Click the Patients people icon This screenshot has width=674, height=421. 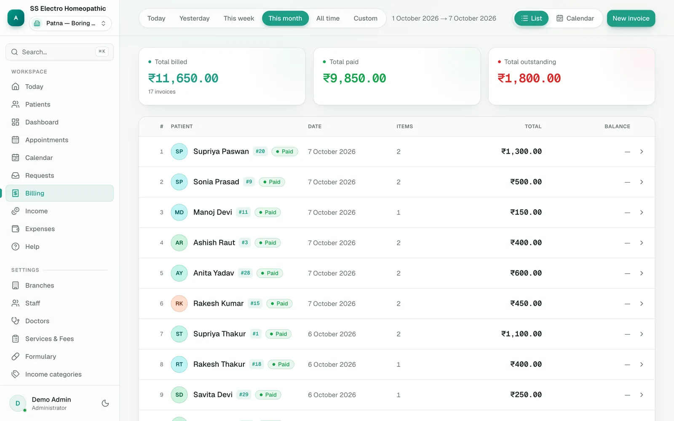pos(16,104)
